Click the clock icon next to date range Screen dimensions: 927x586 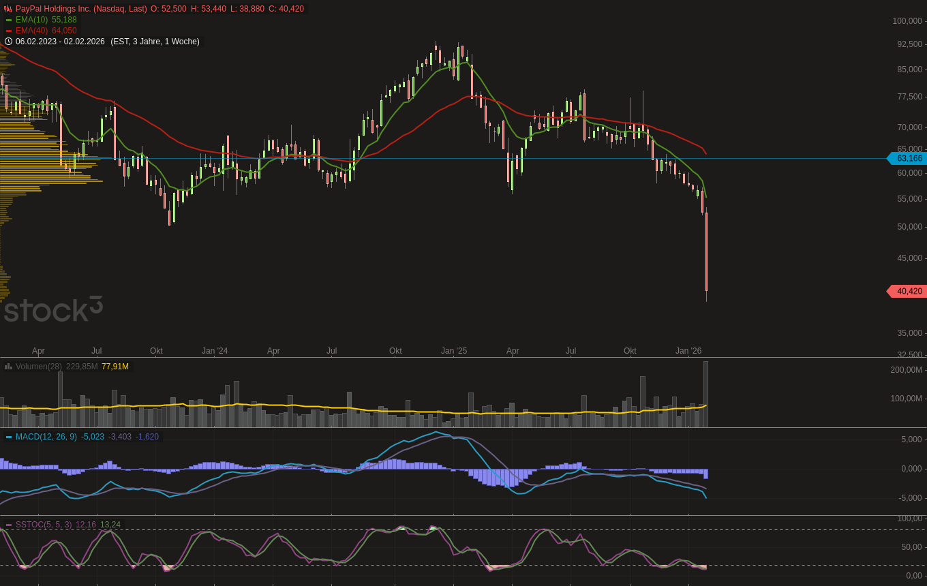(x=8, y=42)
